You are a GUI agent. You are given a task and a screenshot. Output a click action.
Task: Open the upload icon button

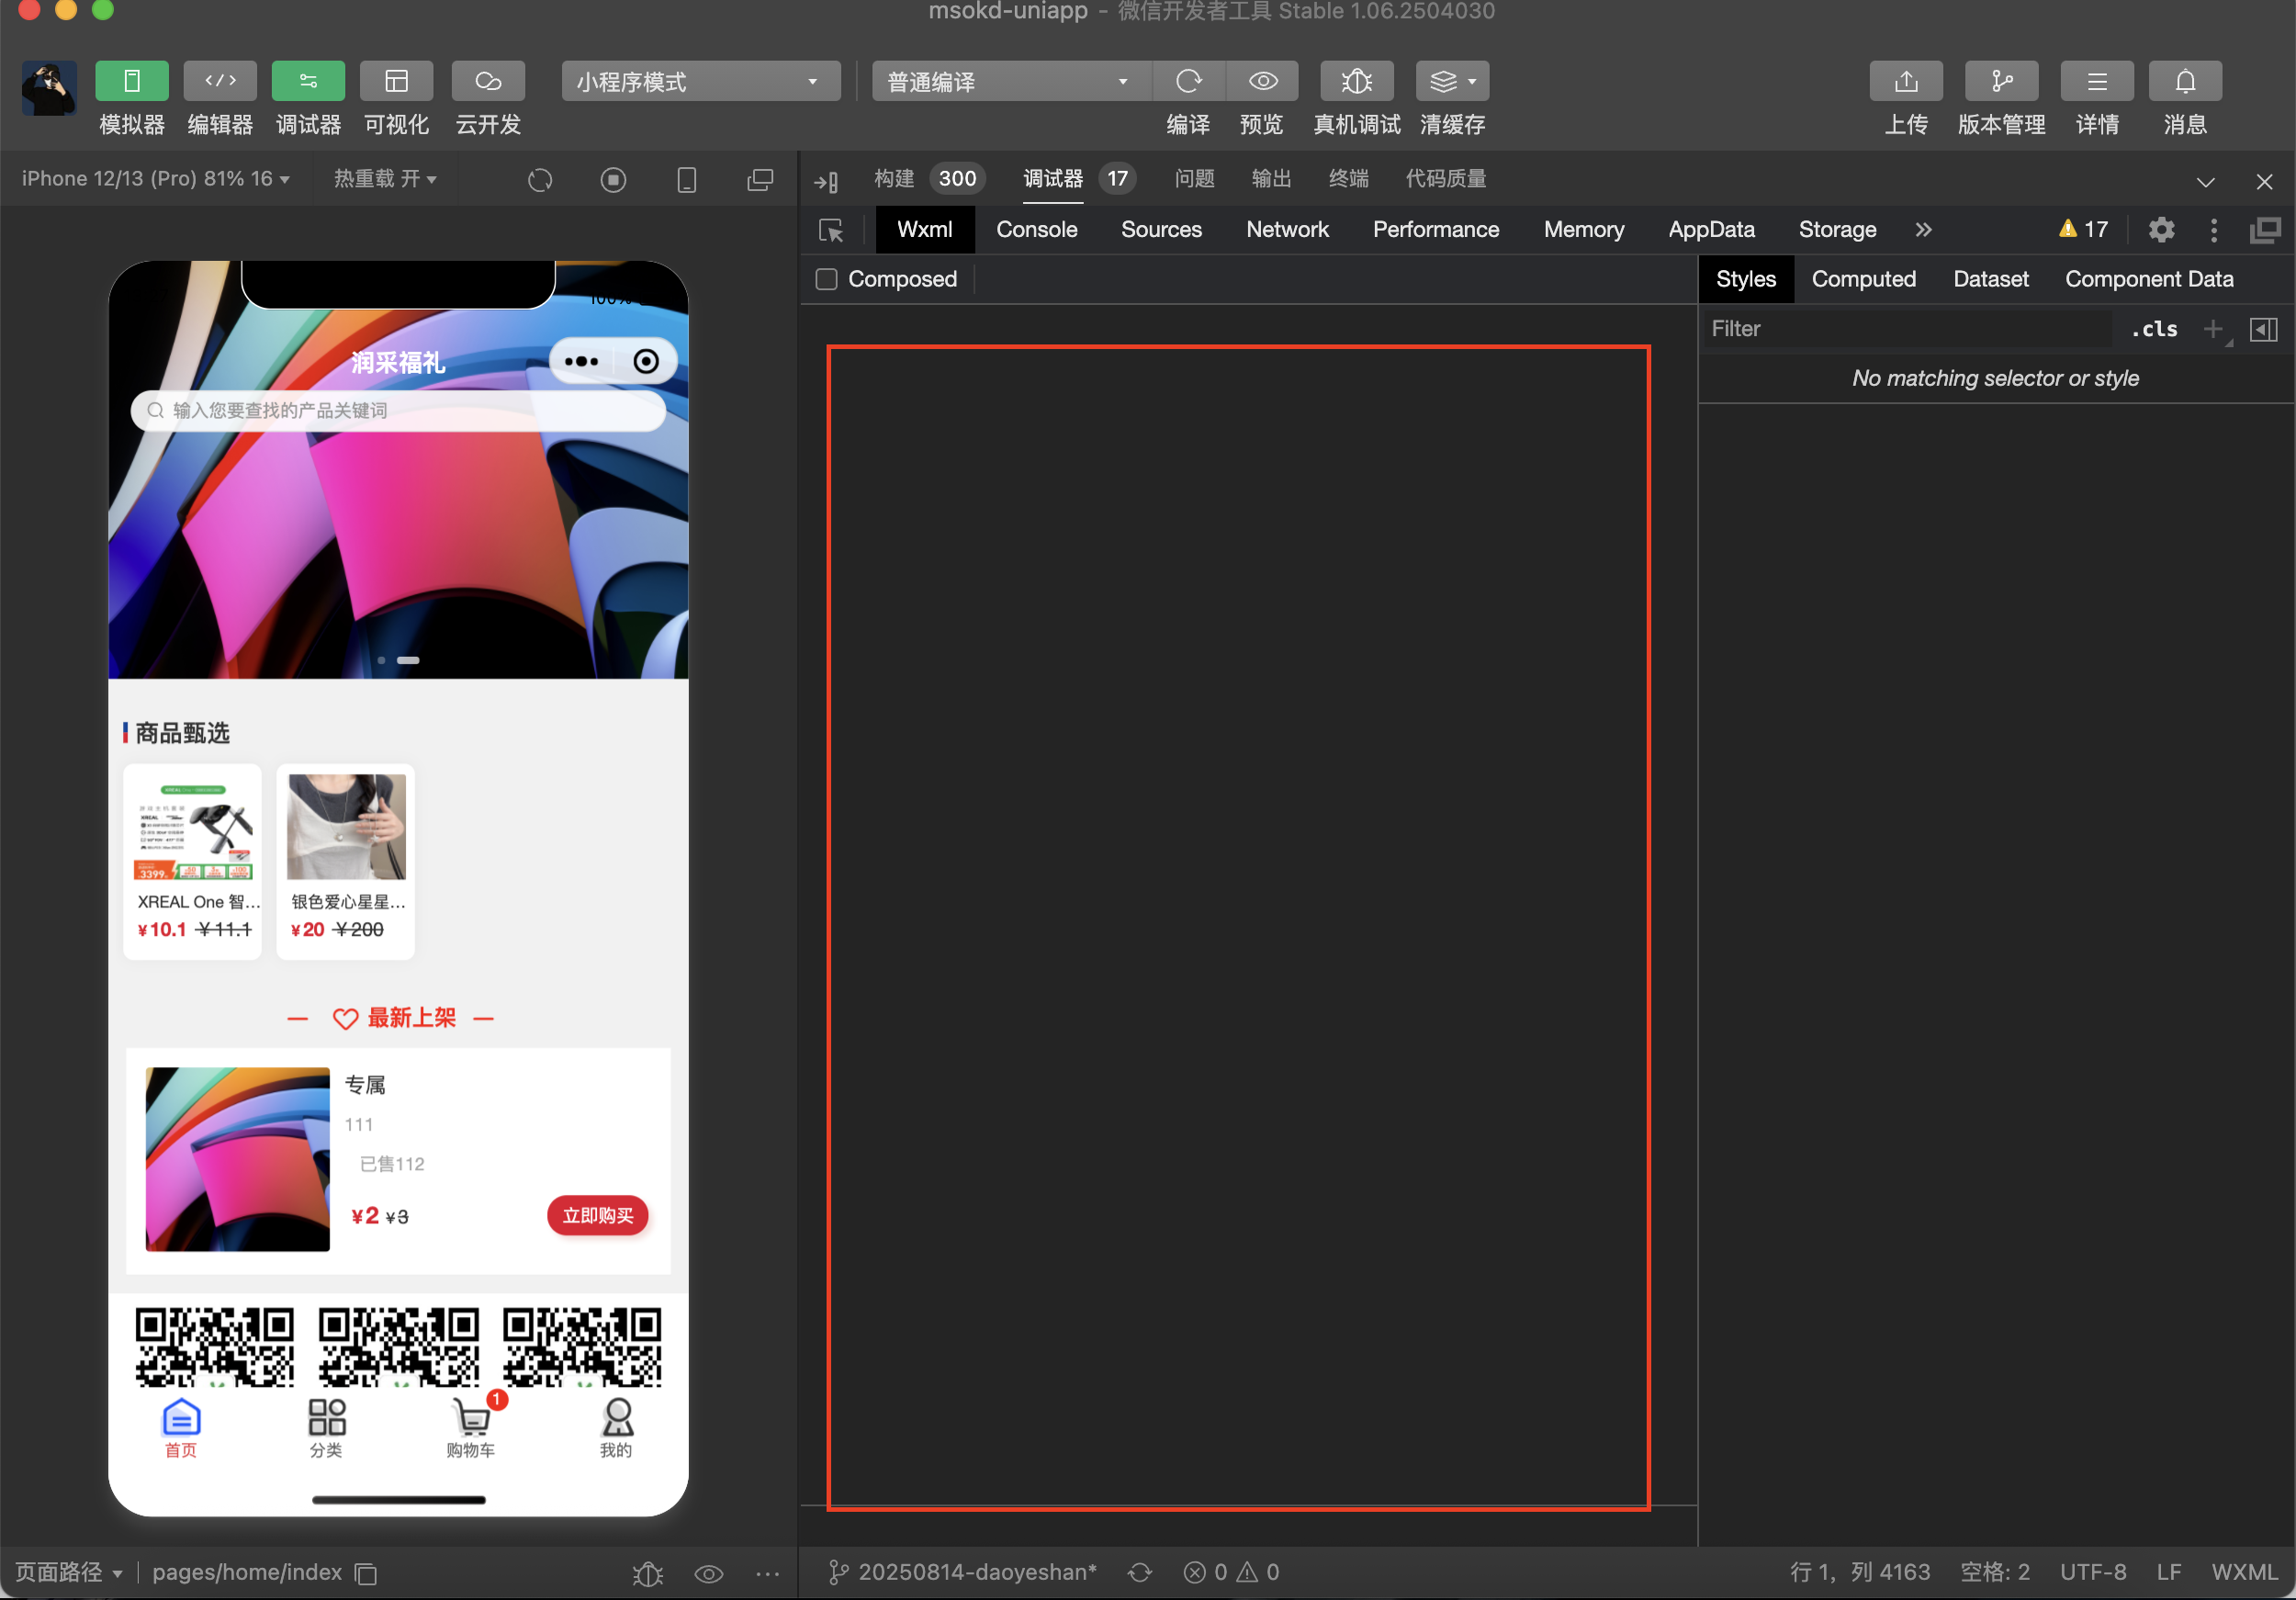[1905, 81]
